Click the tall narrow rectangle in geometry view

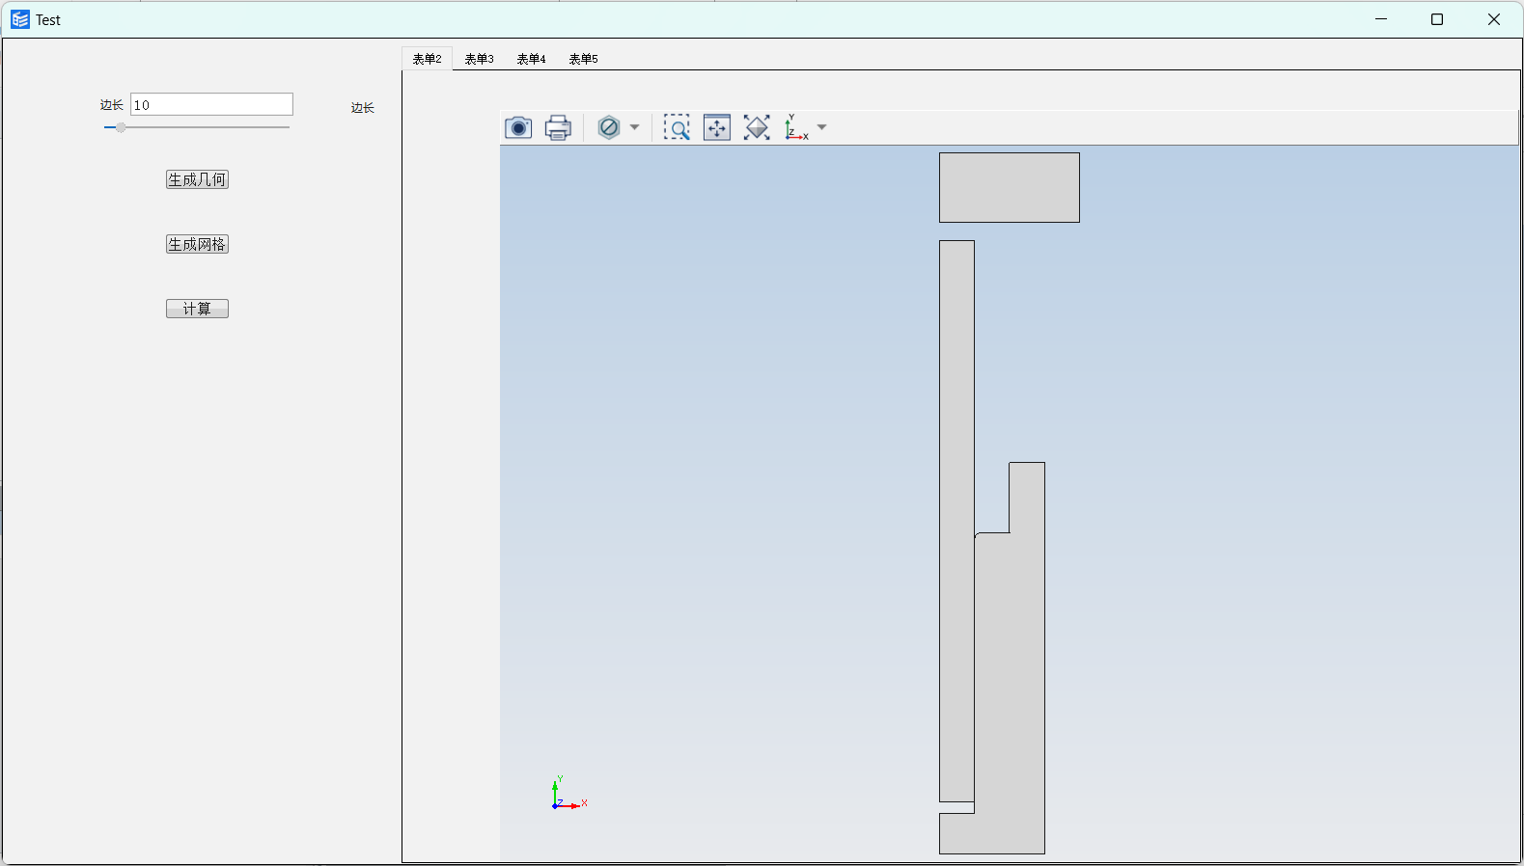956,521
